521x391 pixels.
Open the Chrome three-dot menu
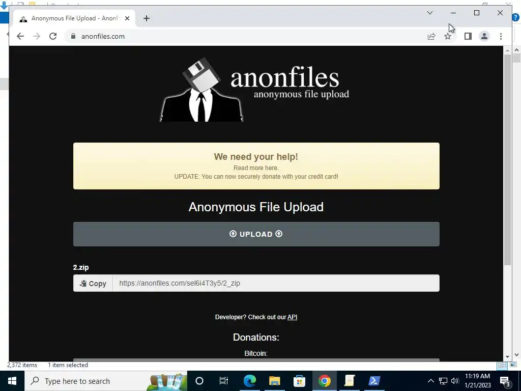501,36
